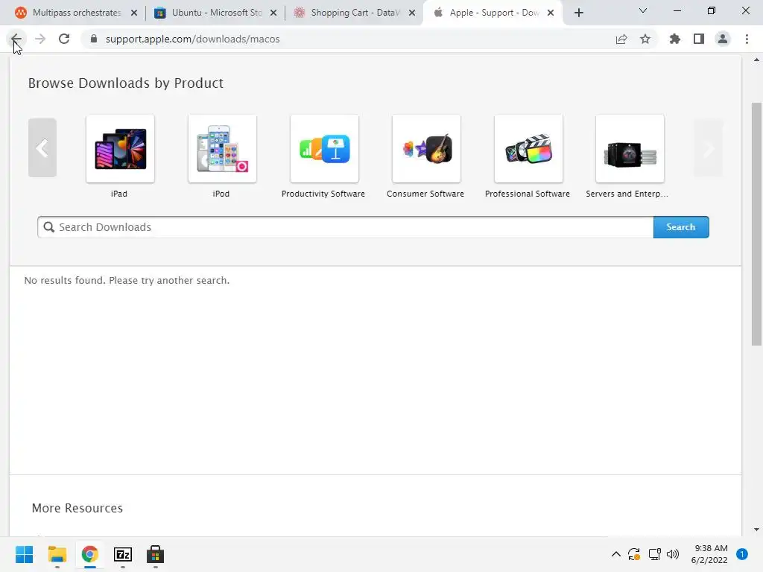This screenshot has width=763, height=572.
Task: Focus the Search Downloads field
Action: [346, 227]
